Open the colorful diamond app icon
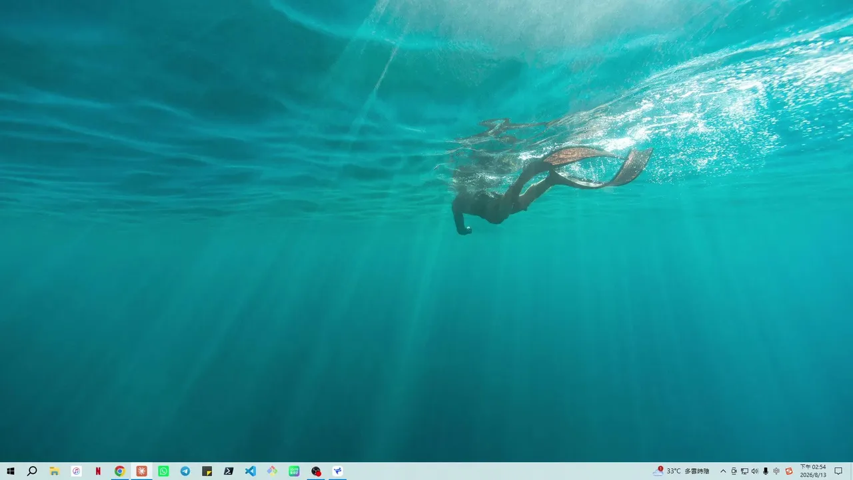853x480 pixels. point(272,471)
